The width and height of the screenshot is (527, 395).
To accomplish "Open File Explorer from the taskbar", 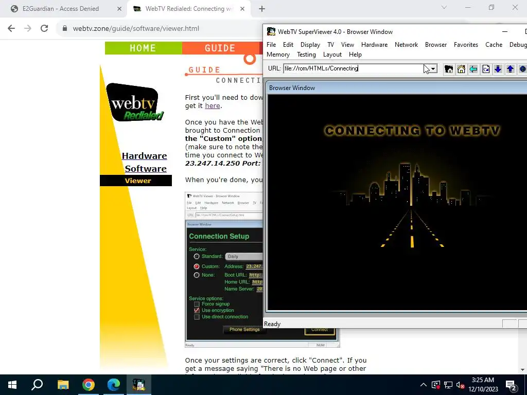I will [x=63, y=385].
